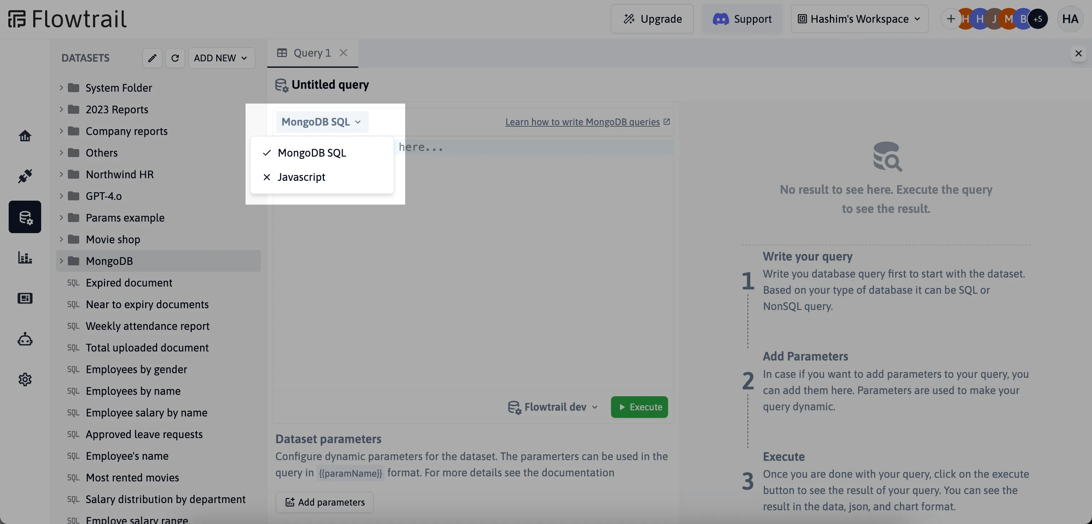
Task: Close the Query 1 tab
Action: point(343,53)
